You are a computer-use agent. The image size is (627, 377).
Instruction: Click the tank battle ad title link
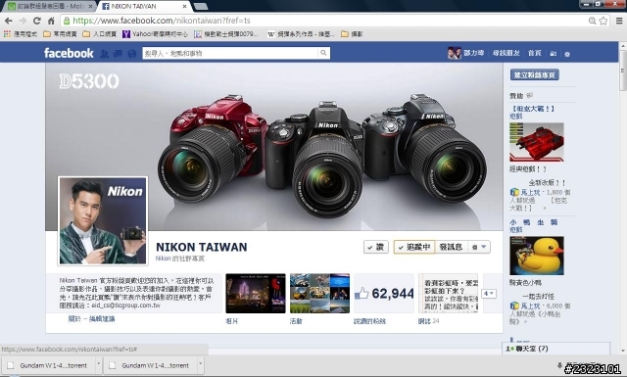[533, 109]
